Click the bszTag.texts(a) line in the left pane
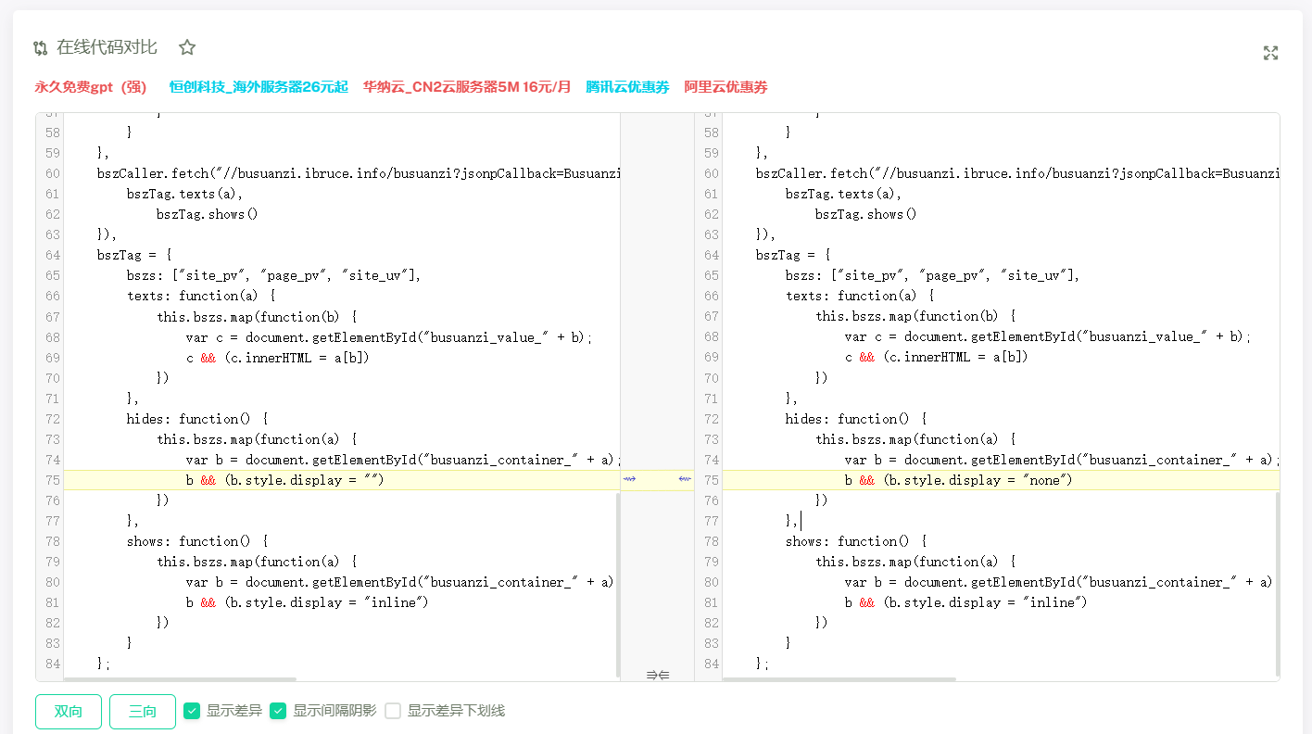This screenshot has height=734, width=1312. pyautogui.click(x=184, y=194)
